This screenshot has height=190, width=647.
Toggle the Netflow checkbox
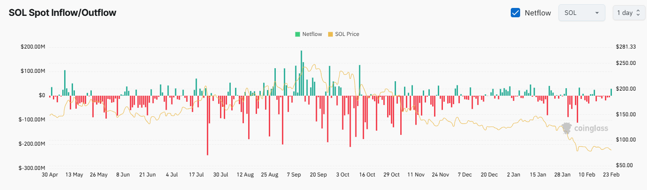515,13
